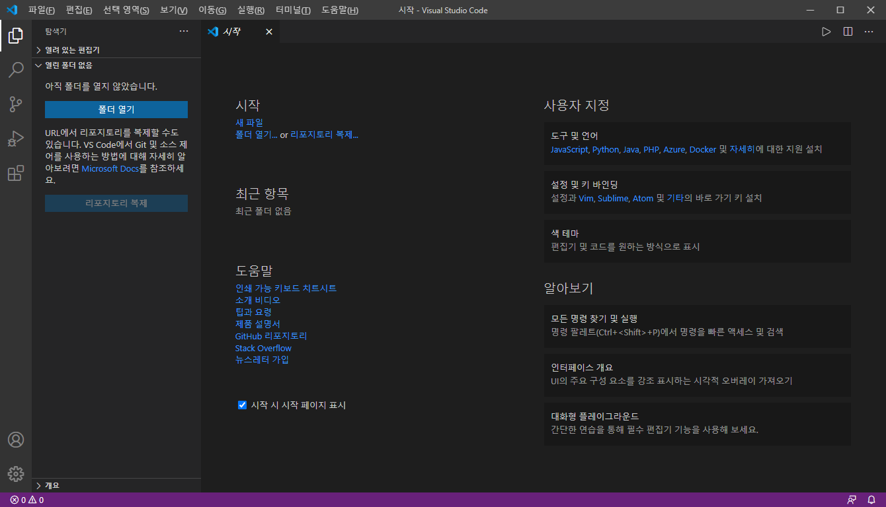
Task: Open the 파일(F) menu
Action: coord(42,10)
